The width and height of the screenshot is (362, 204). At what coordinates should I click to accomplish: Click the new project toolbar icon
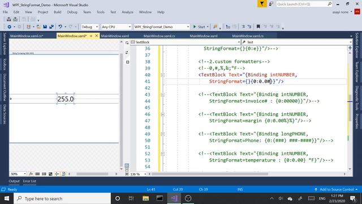pos(29,27)
